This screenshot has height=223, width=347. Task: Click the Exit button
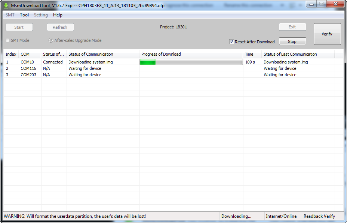click(x=292, y=27)
